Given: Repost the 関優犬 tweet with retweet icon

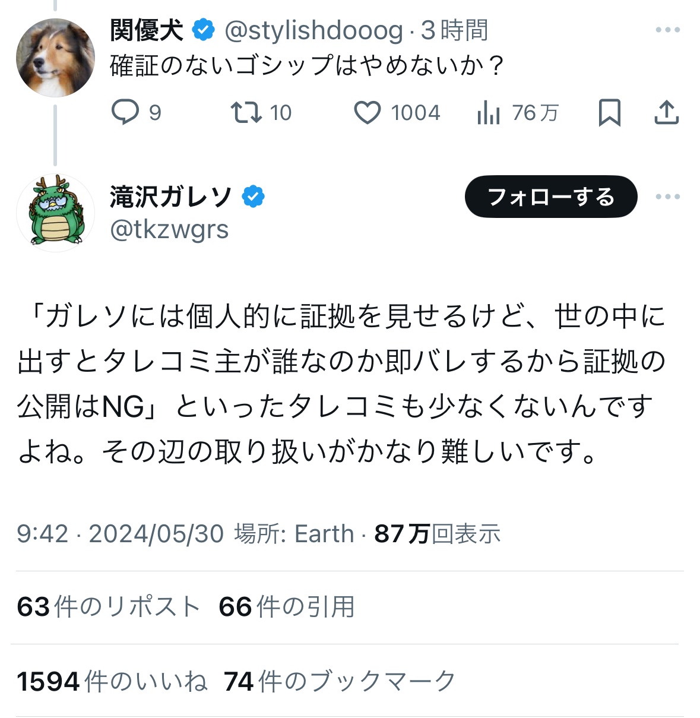Looking at the screenshot, I should tap(246, 112).
